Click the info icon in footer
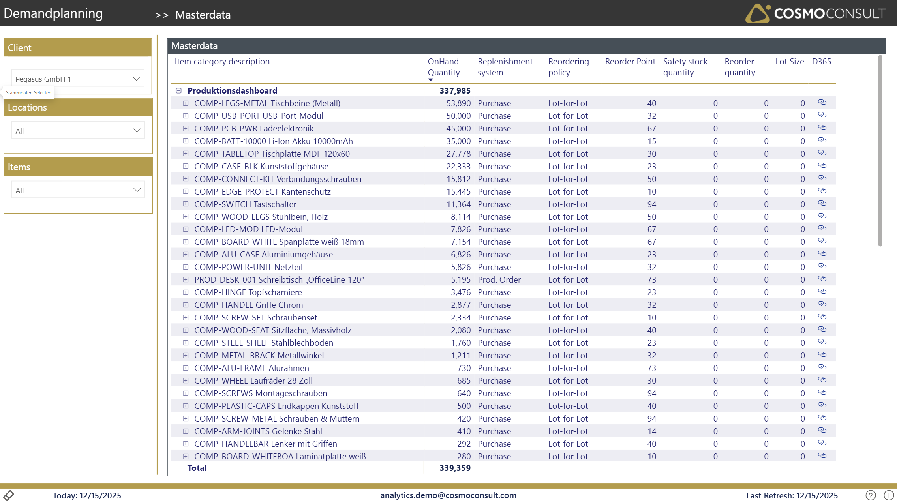This screenshot has height=504, width=897. (x=889, y=495)
